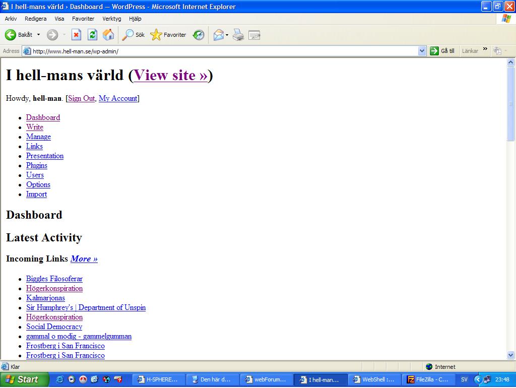The height and width of the screenshot is (388, 516).
Task: Open browsing history with the clock icon
Action: click(199, 35)
